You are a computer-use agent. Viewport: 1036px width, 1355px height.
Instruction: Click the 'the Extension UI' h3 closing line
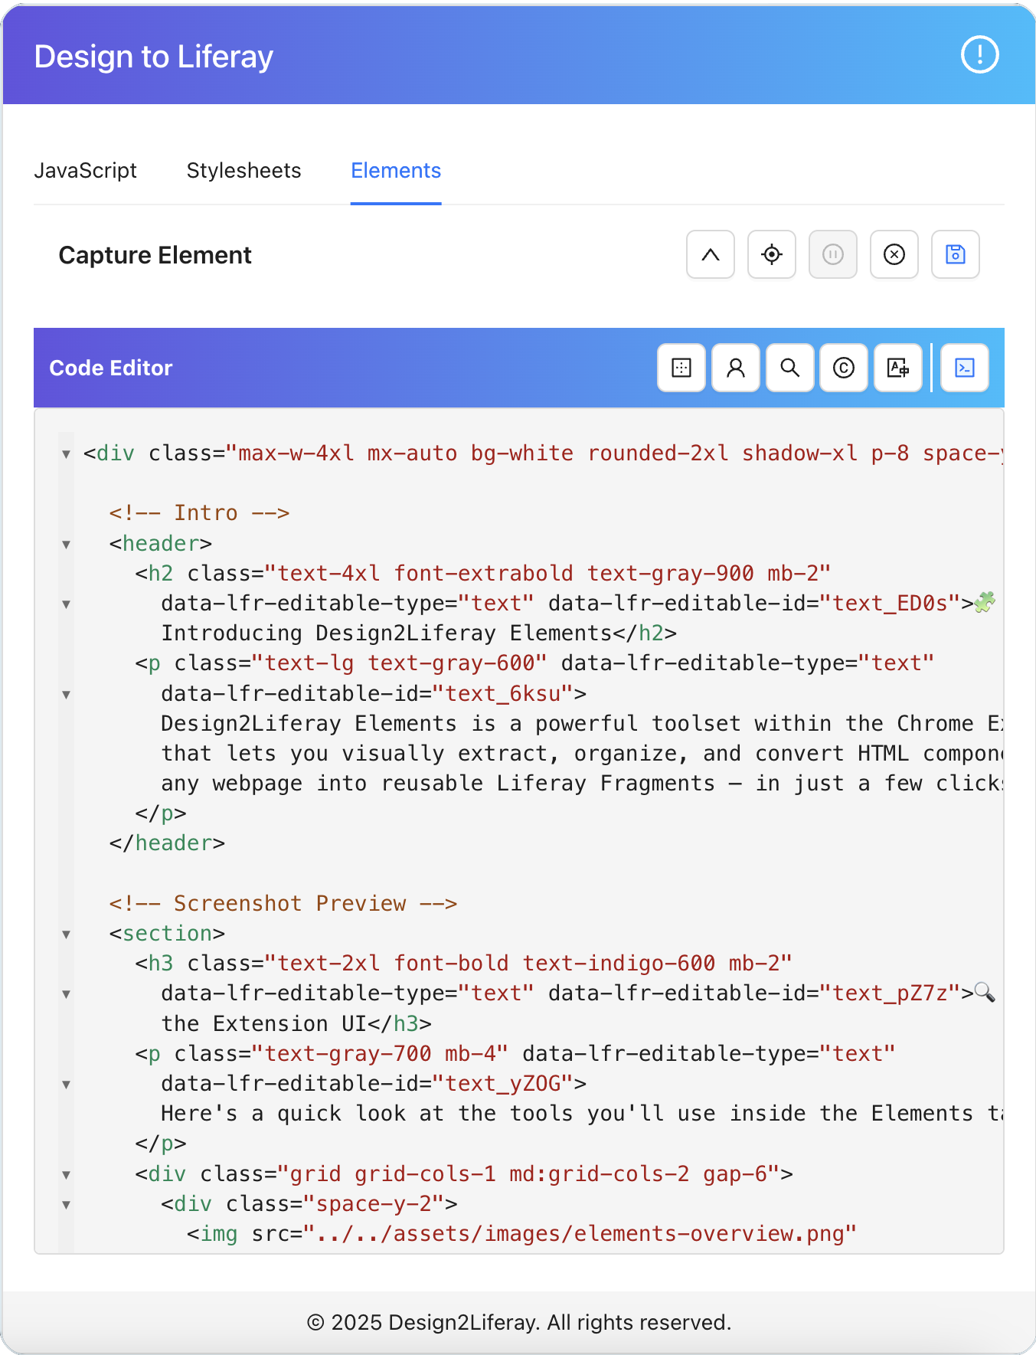296,1023
